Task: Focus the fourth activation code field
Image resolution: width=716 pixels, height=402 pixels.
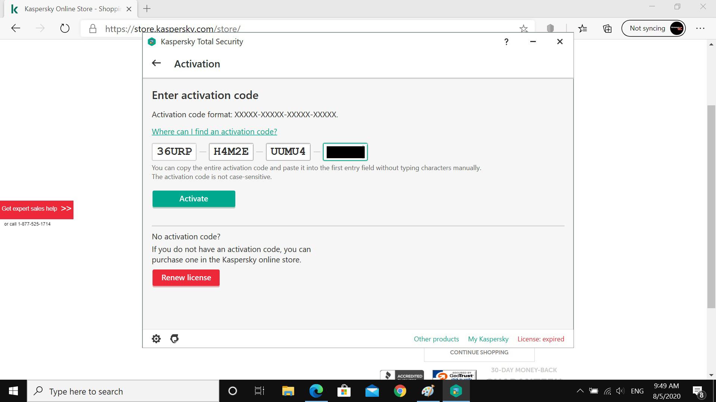Action: (345, 151)
